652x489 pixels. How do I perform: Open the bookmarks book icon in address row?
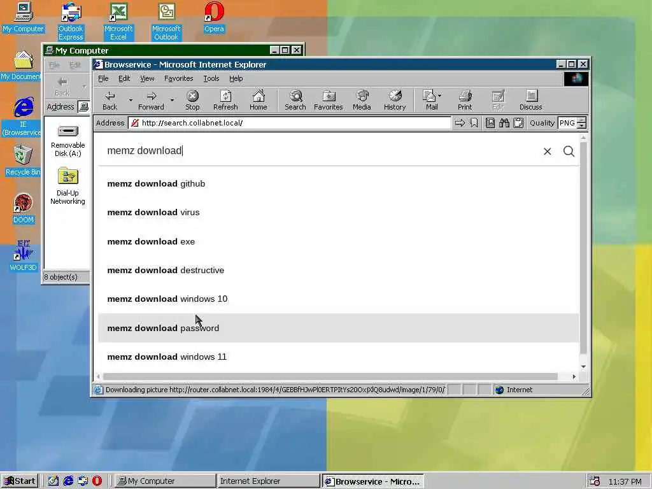(x=490, y=123)
